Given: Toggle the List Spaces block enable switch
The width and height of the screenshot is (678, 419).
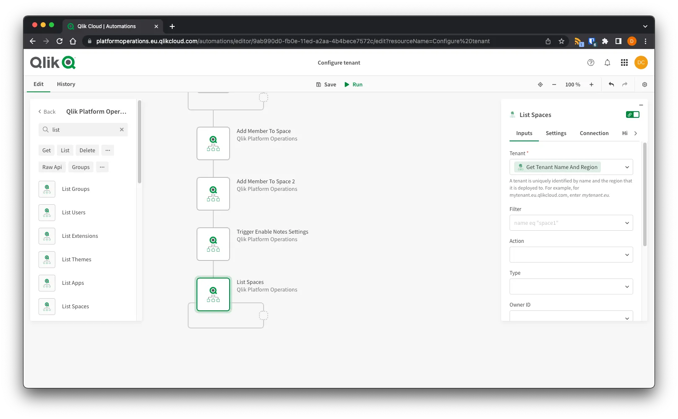Looking at the screenshot, I should click(632, 115).
